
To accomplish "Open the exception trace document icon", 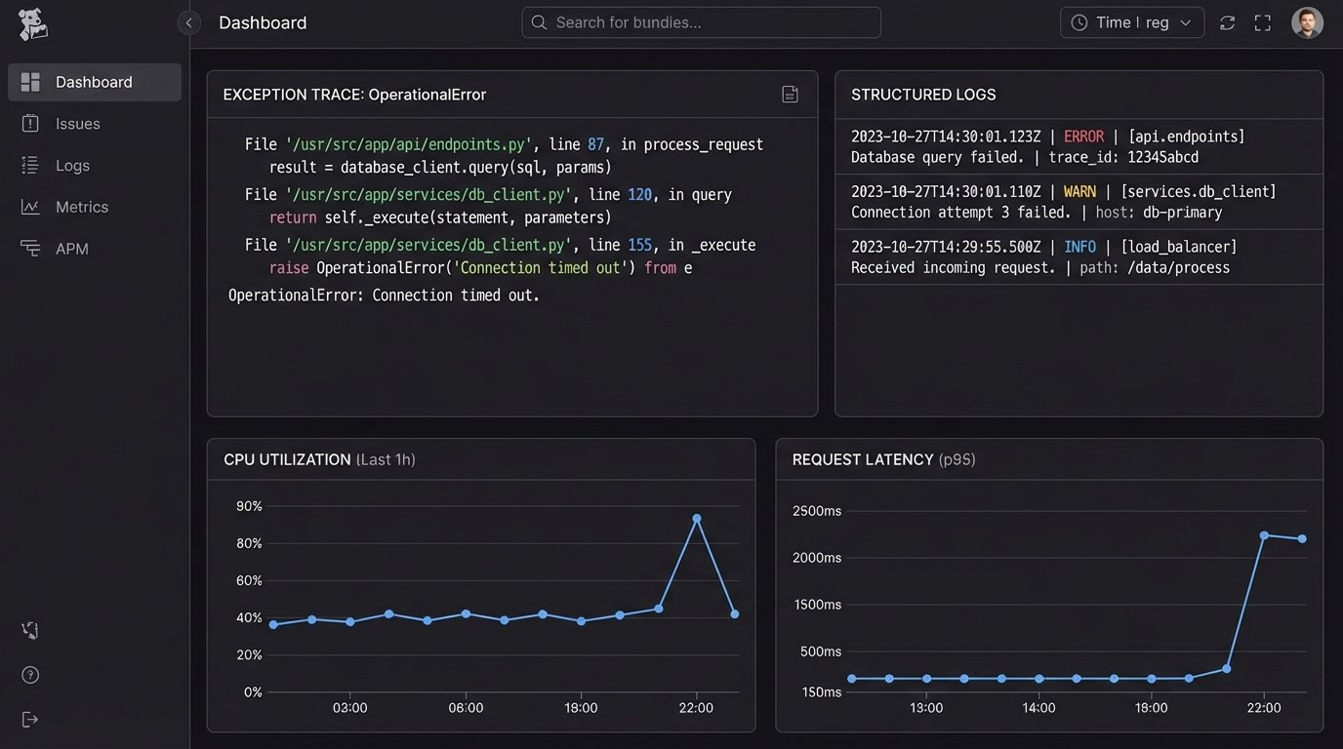I will point(790,95).
